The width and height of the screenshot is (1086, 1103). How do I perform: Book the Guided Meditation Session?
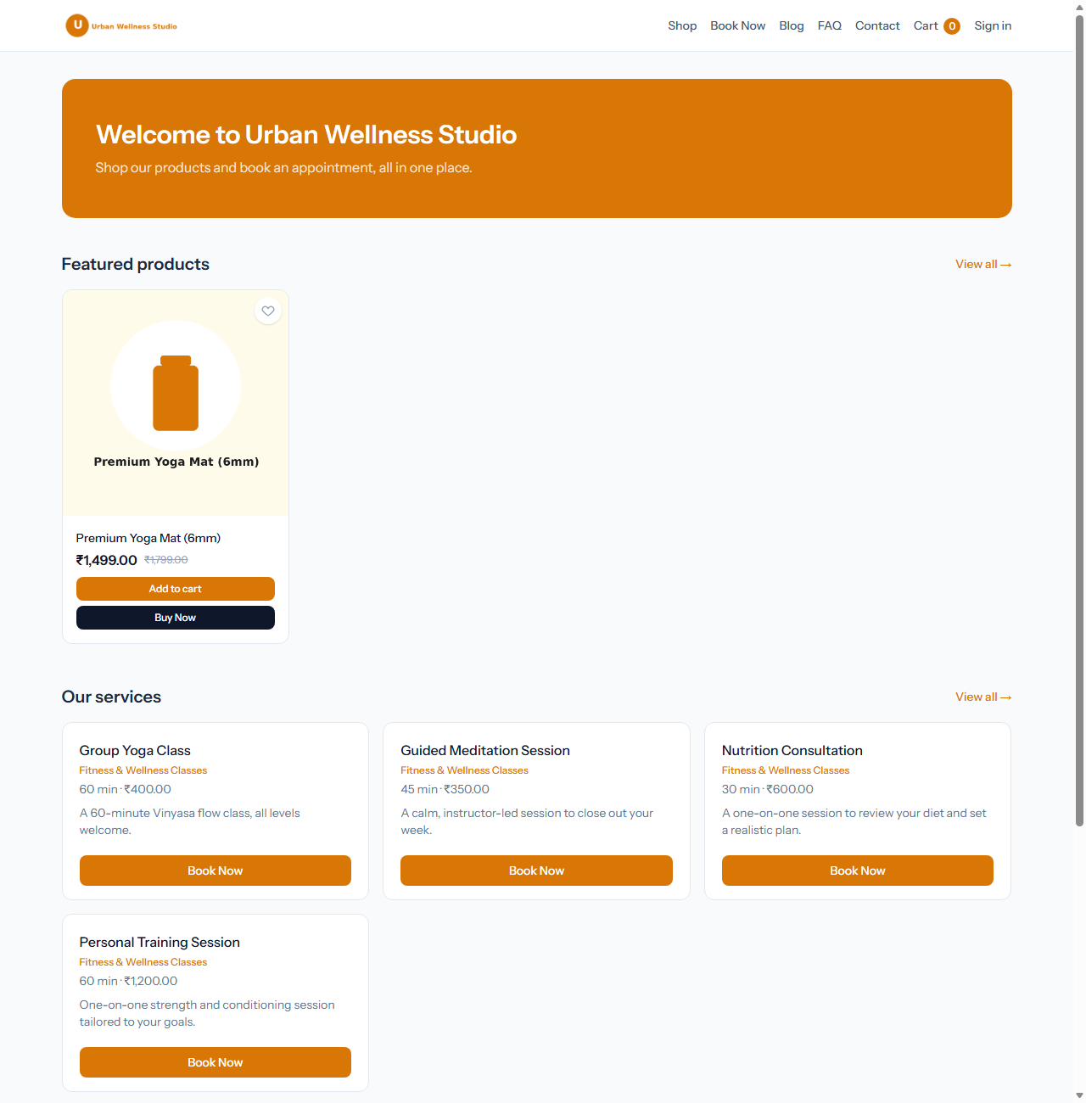pos(536,871)
